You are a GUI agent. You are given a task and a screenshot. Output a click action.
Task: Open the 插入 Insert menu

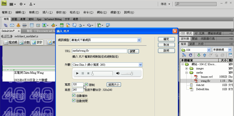click(x=48, y=12)
